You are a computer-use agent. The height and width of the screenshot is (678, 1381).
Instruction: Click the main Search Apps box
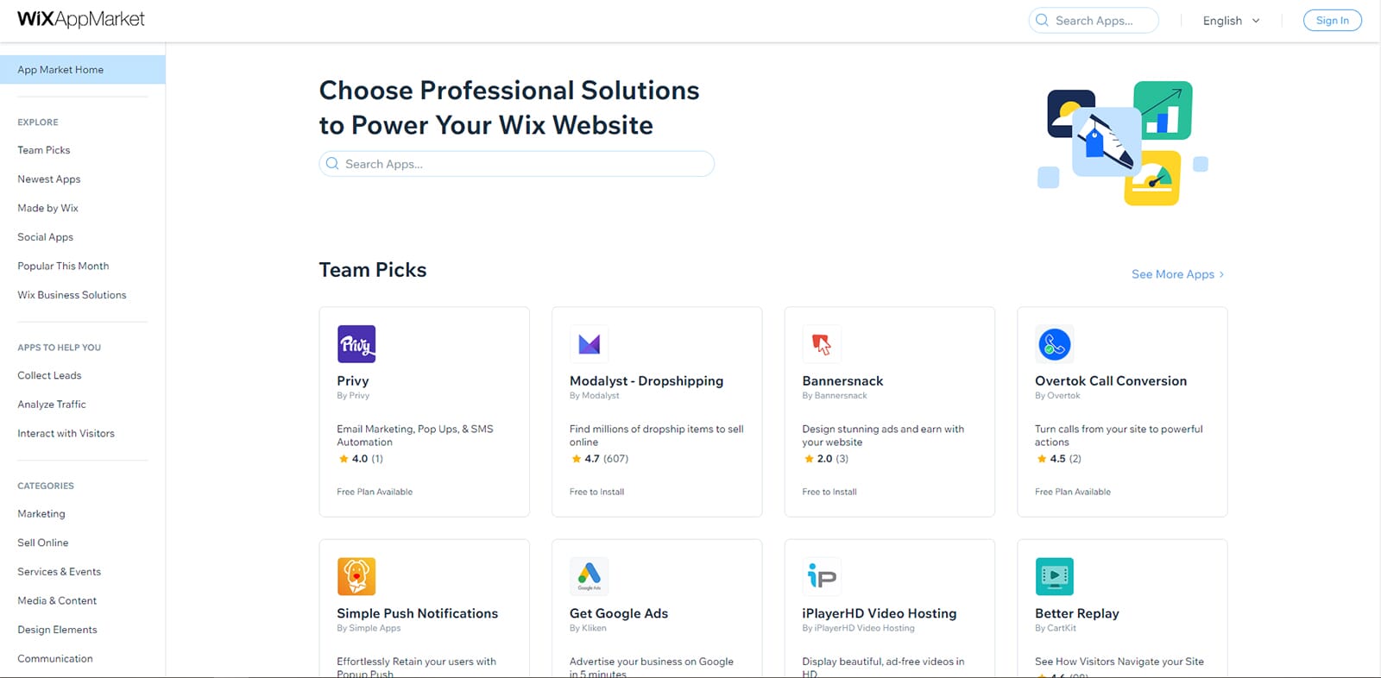516,164
